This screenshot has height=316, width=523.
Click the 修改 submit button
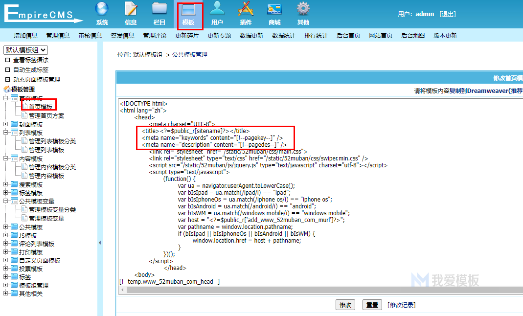tap(345, 305)
